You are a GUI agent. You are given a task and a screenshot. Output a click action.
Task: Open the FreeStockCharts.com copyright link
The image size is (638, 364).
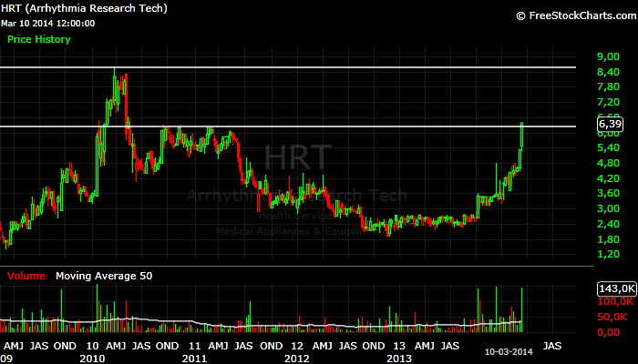[576, 15]
